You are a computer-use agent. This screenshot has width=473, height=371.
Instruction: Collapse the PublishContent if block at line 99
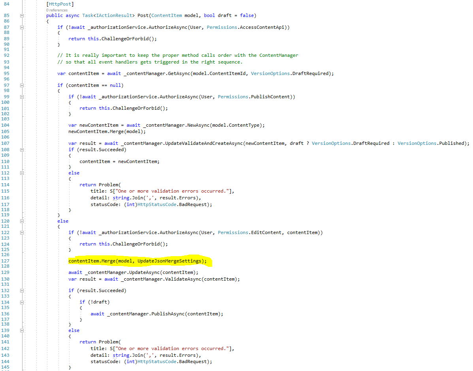(22, 97)
